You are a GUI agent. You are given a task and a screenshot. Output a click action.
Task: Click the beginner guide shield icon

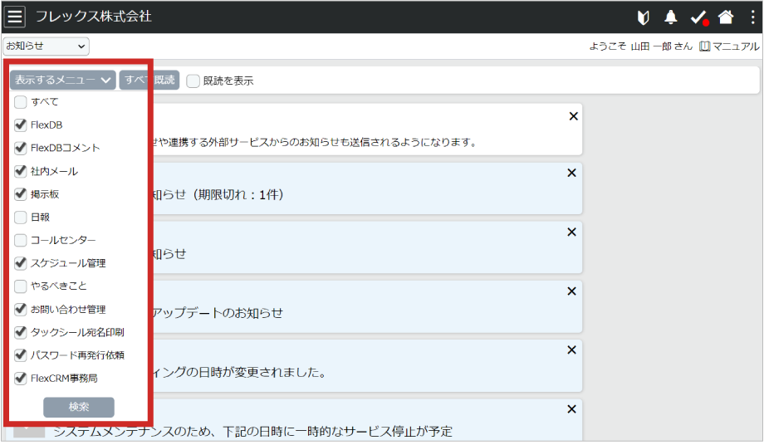(643, 17)
